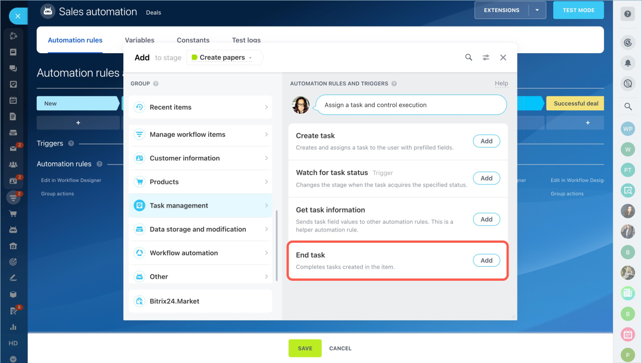Click the magnifier search icon in right sidebar
Screen dimensions: 642x363
click(x=627, y=106)
